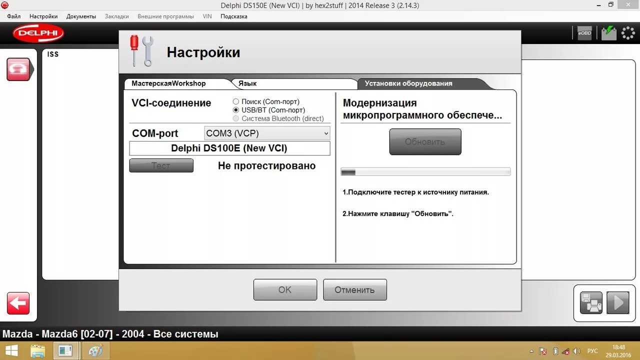Click the app icon in title bar
Image resolution: width=640 pixels, height=360 pixels.
5,5
